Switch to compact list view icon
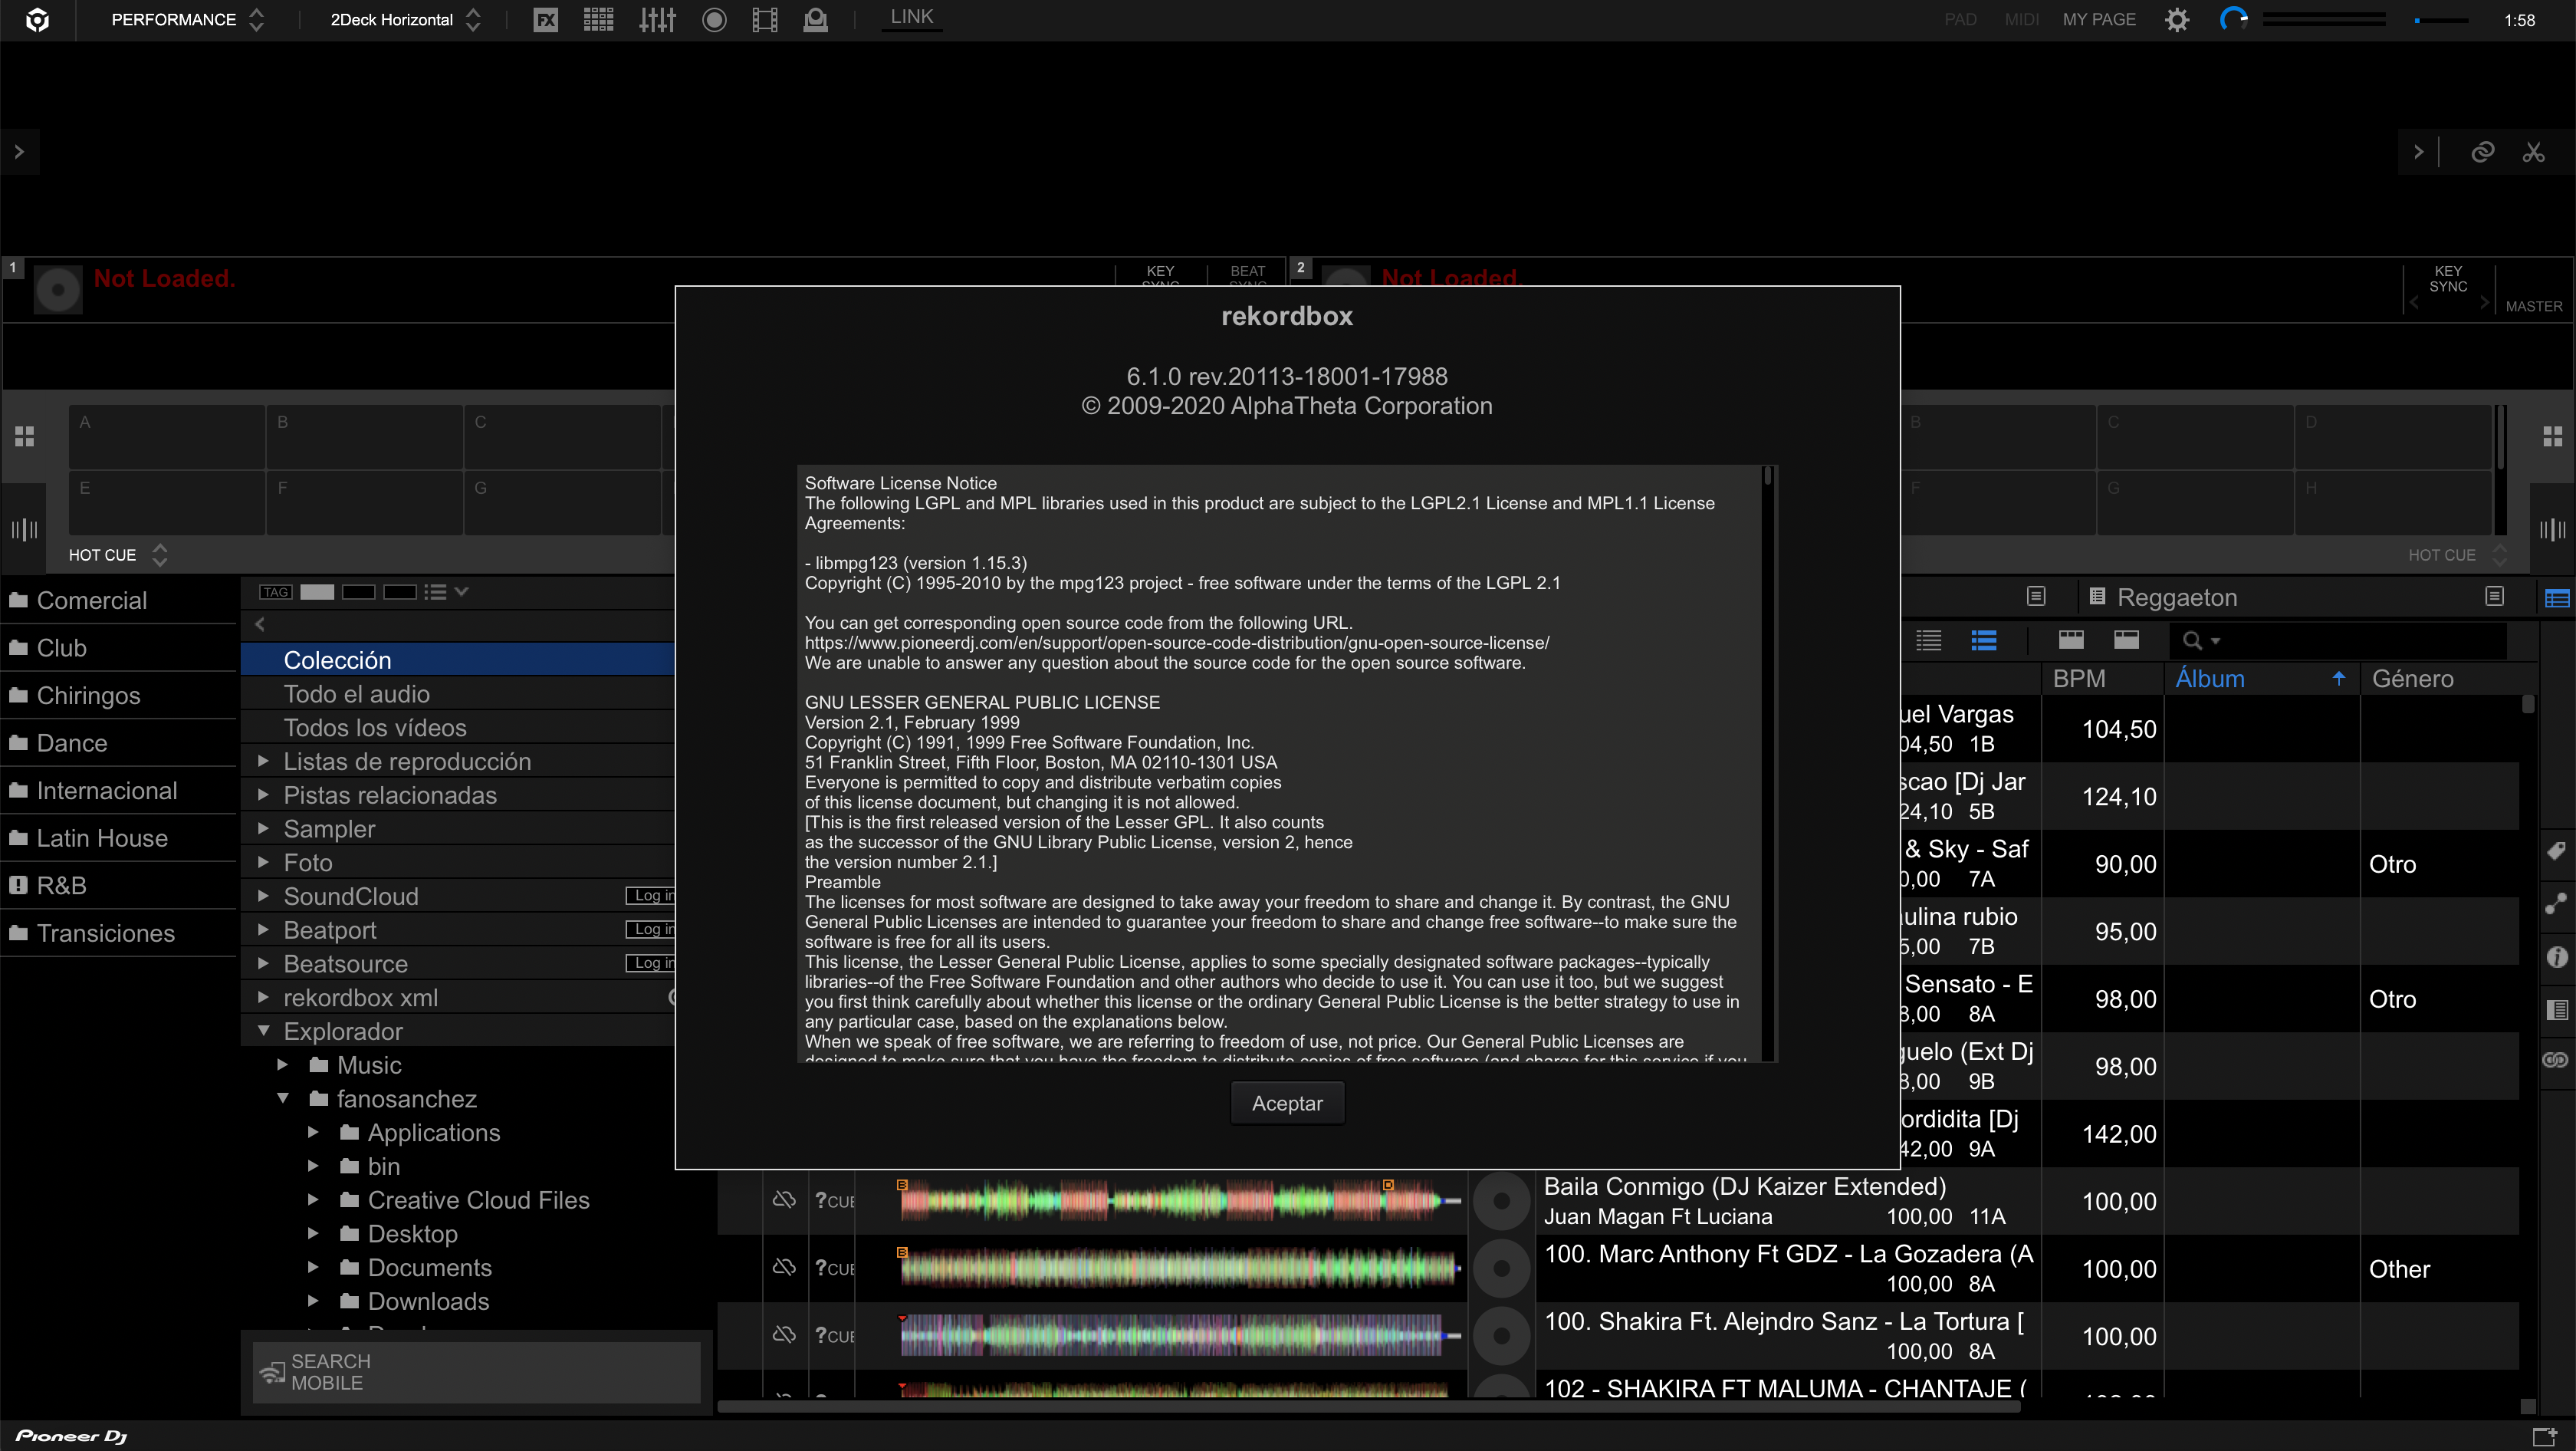The image size is (2576, 1451). (1929, 641)
